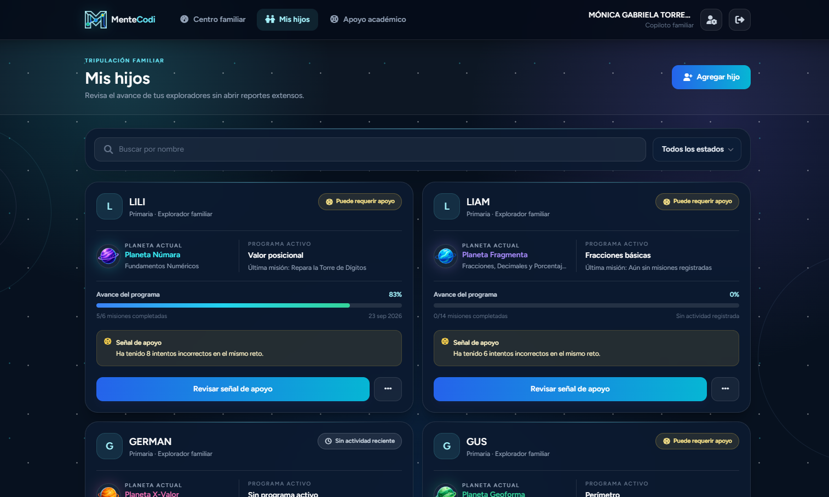
Task: Focus the Buscar por nombre search field
Action: coord(370,149)
